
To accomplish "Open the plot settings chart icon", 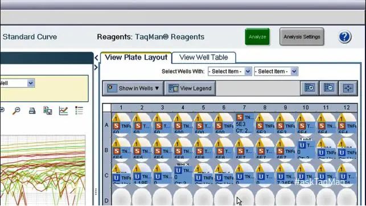I will coord(63,110).
